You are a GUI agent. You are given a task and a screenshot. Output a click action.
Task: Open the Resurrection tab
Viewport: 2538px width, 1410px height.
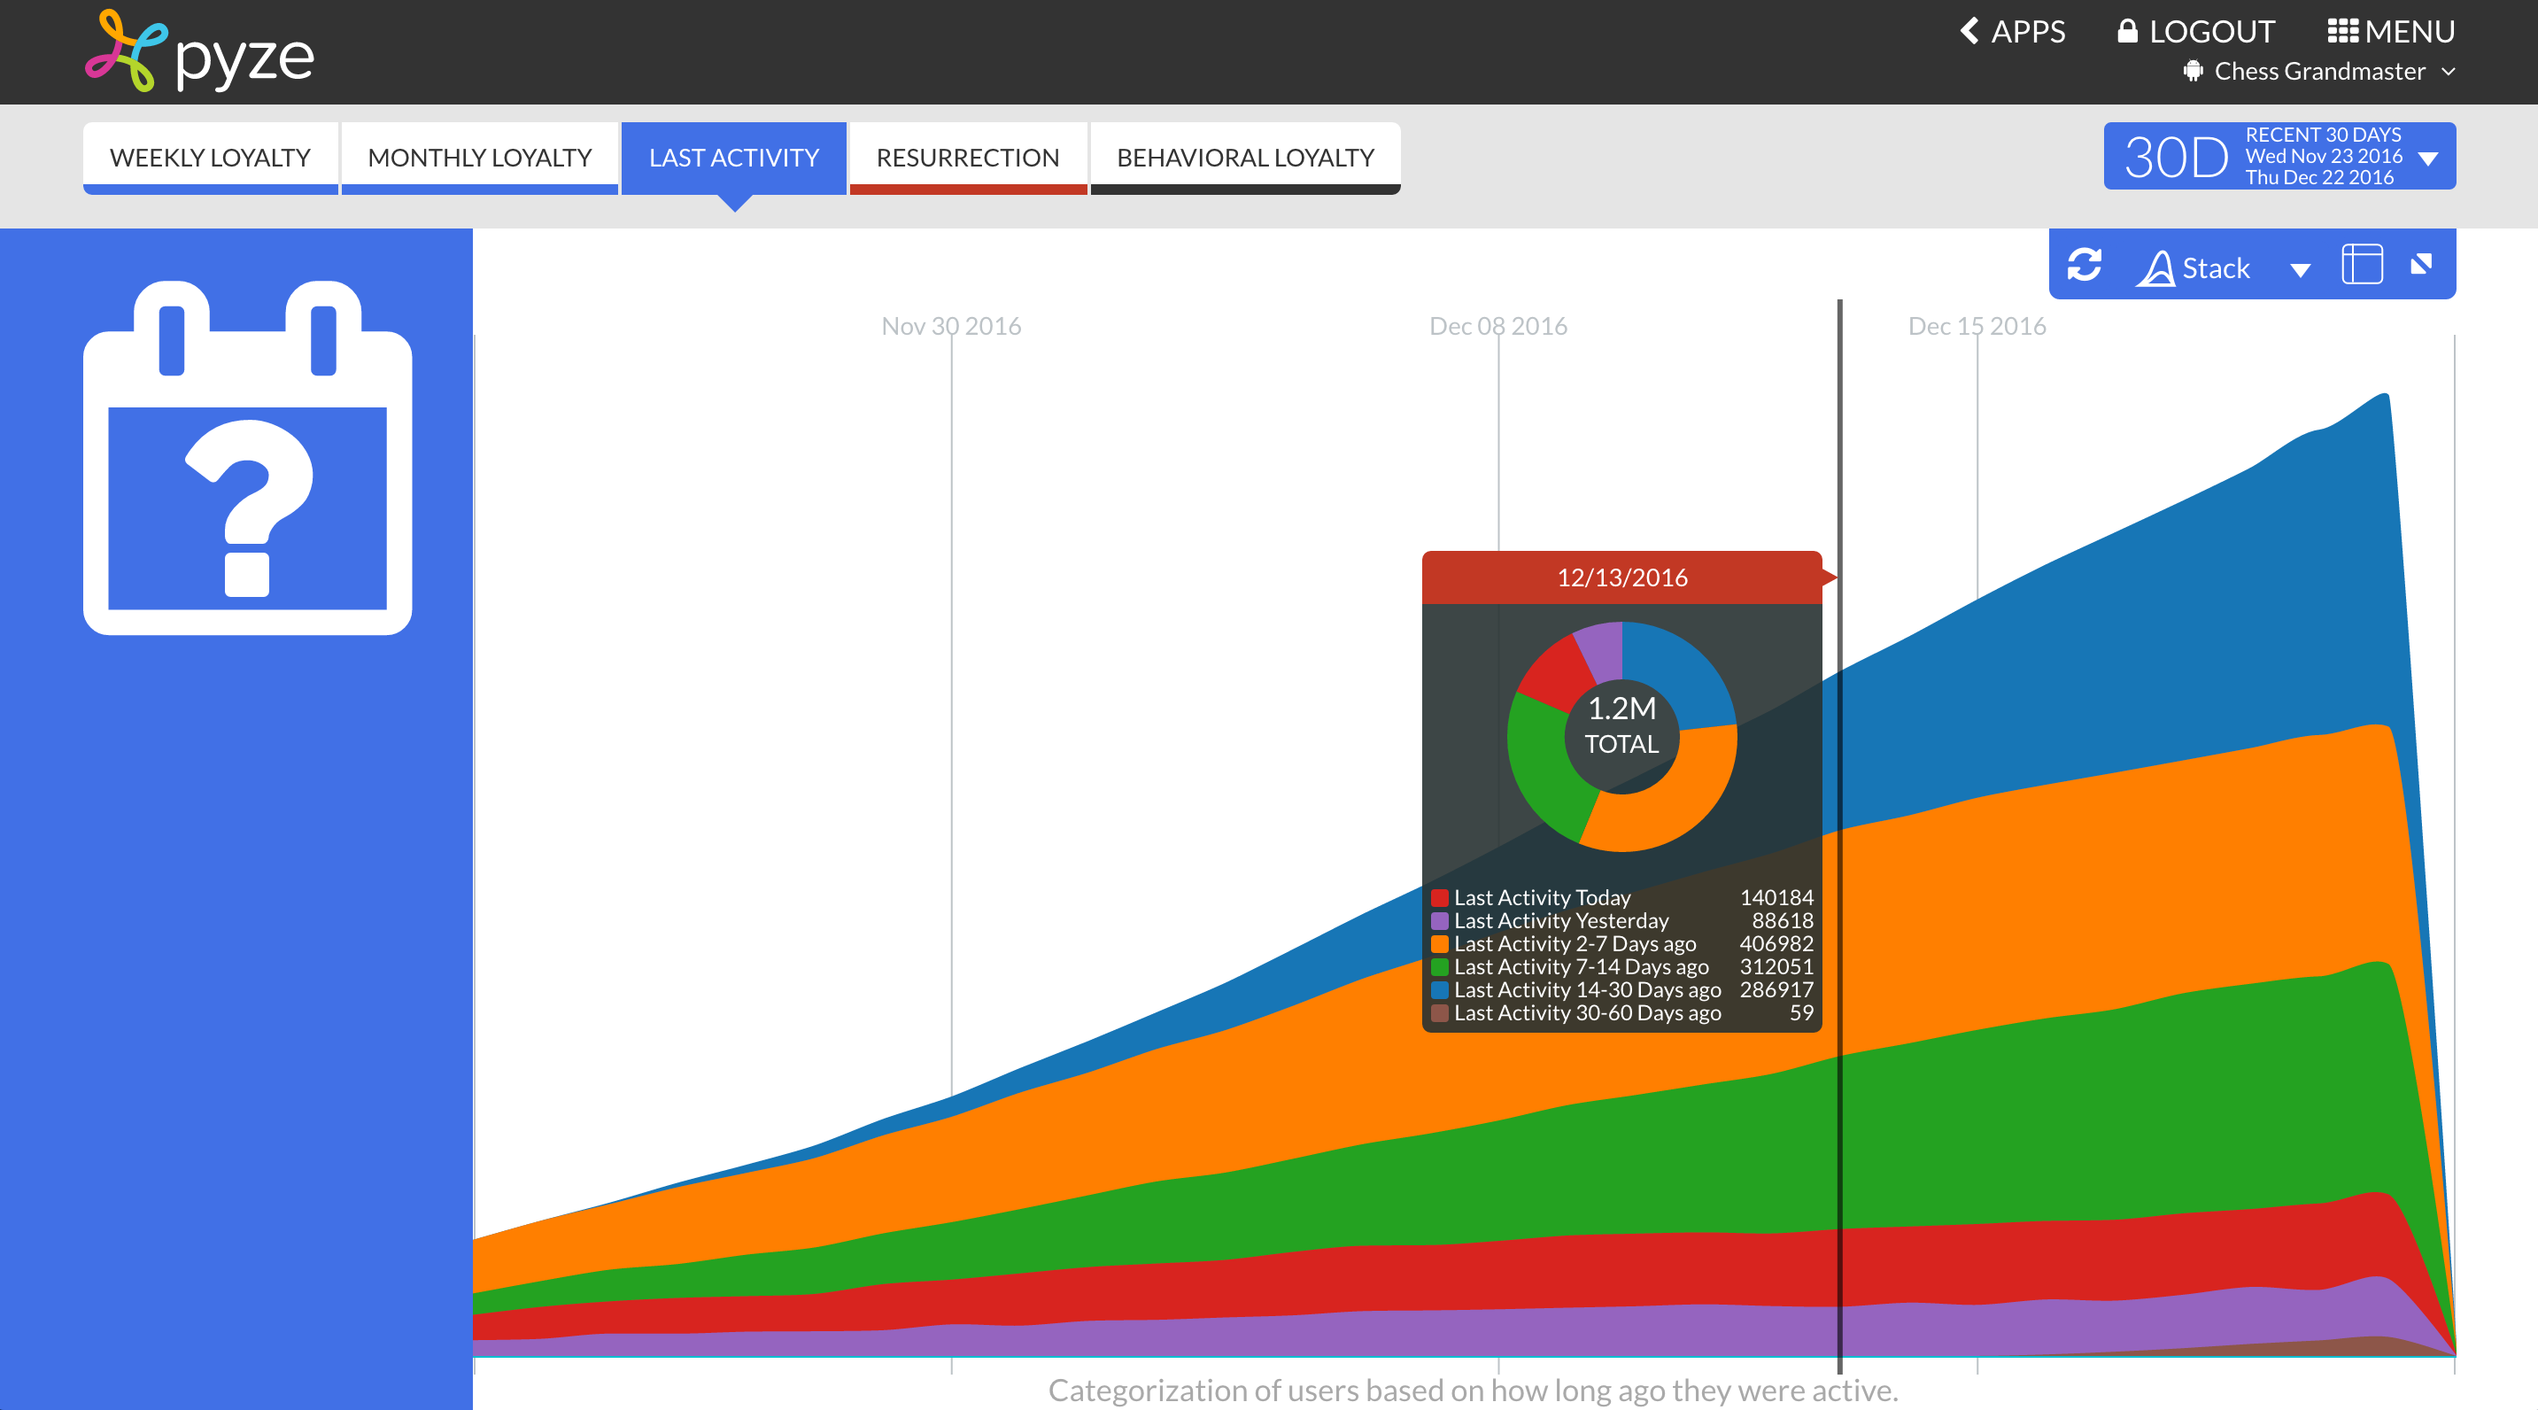[968, 158]
